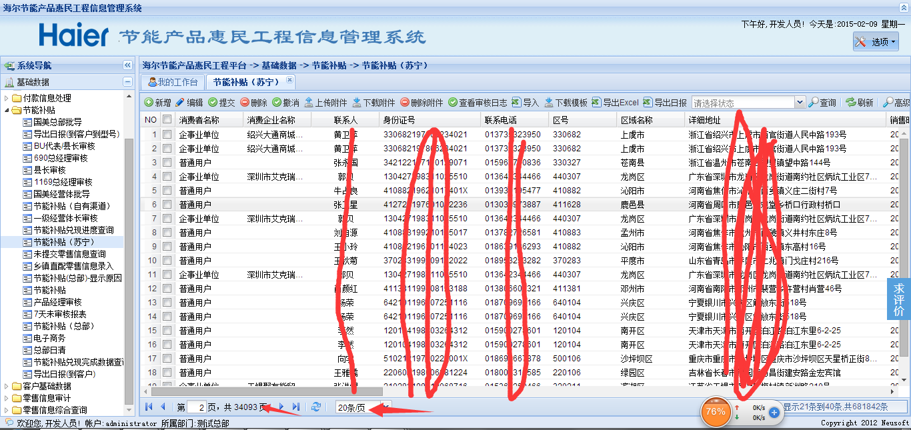Check the checkbox for row 5
The image size is (911, 430).
coord(167,191)
